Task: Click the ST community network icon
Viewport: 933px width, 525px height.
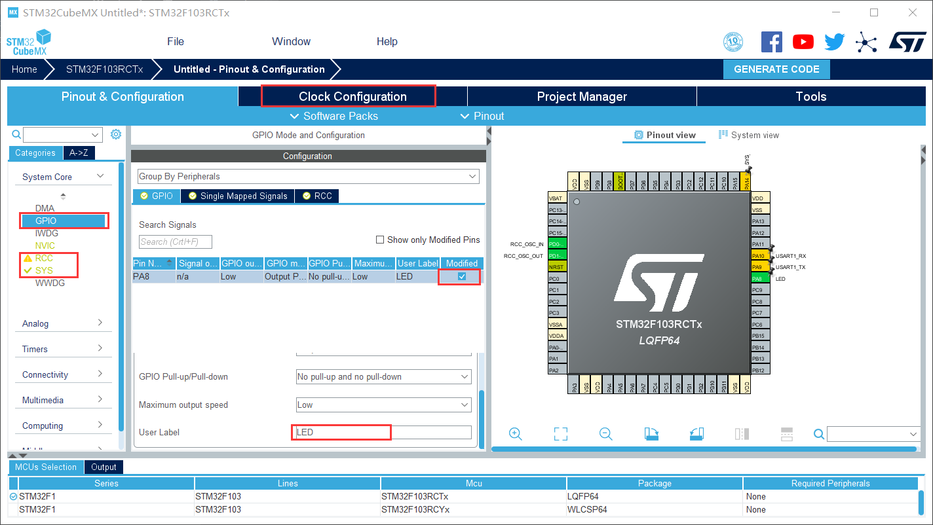Action: [x=866, y=43]
